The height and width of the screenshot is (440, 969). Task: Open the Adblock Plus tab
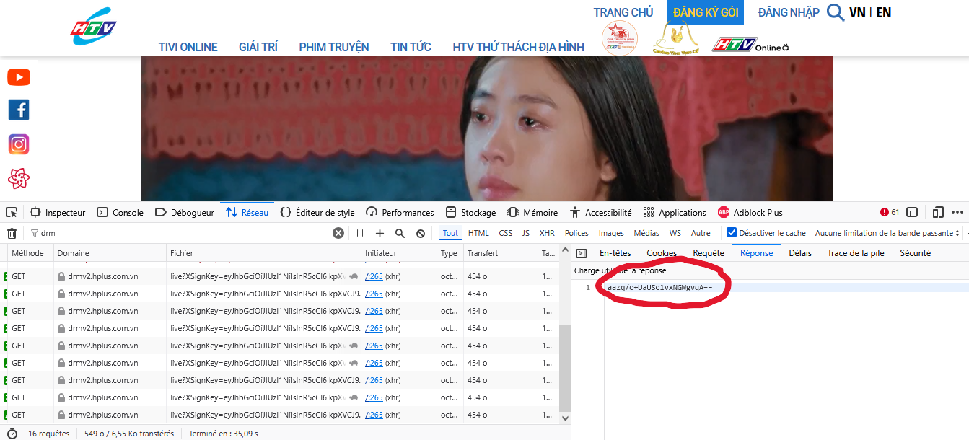[750, 212]
